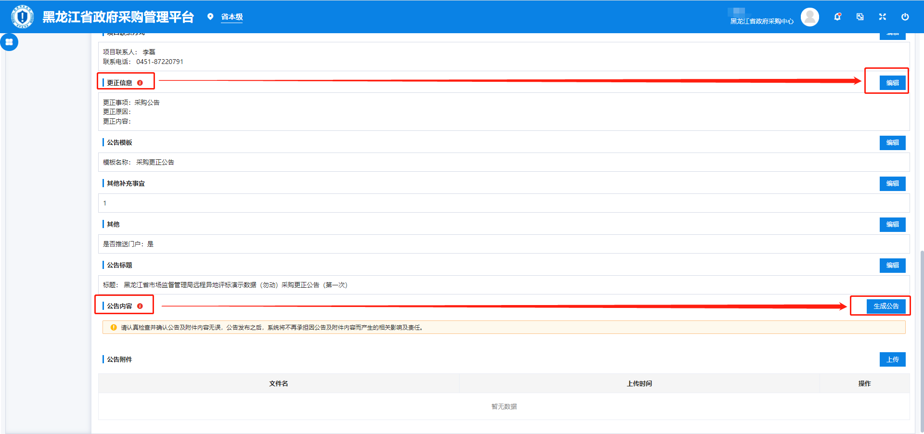Image resolution: width=924 pixels, height=434 pixels.
Task: Click the window-switch icon in header
Action: click(860, 17)
